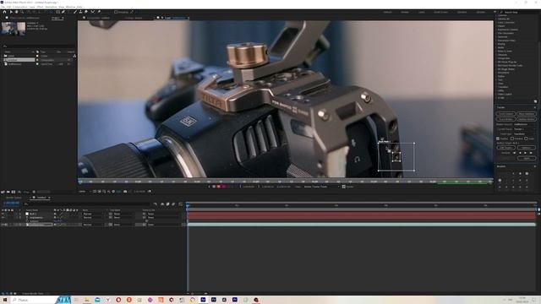
Task: Click the Search Help input field
Action: coord(519,12)
